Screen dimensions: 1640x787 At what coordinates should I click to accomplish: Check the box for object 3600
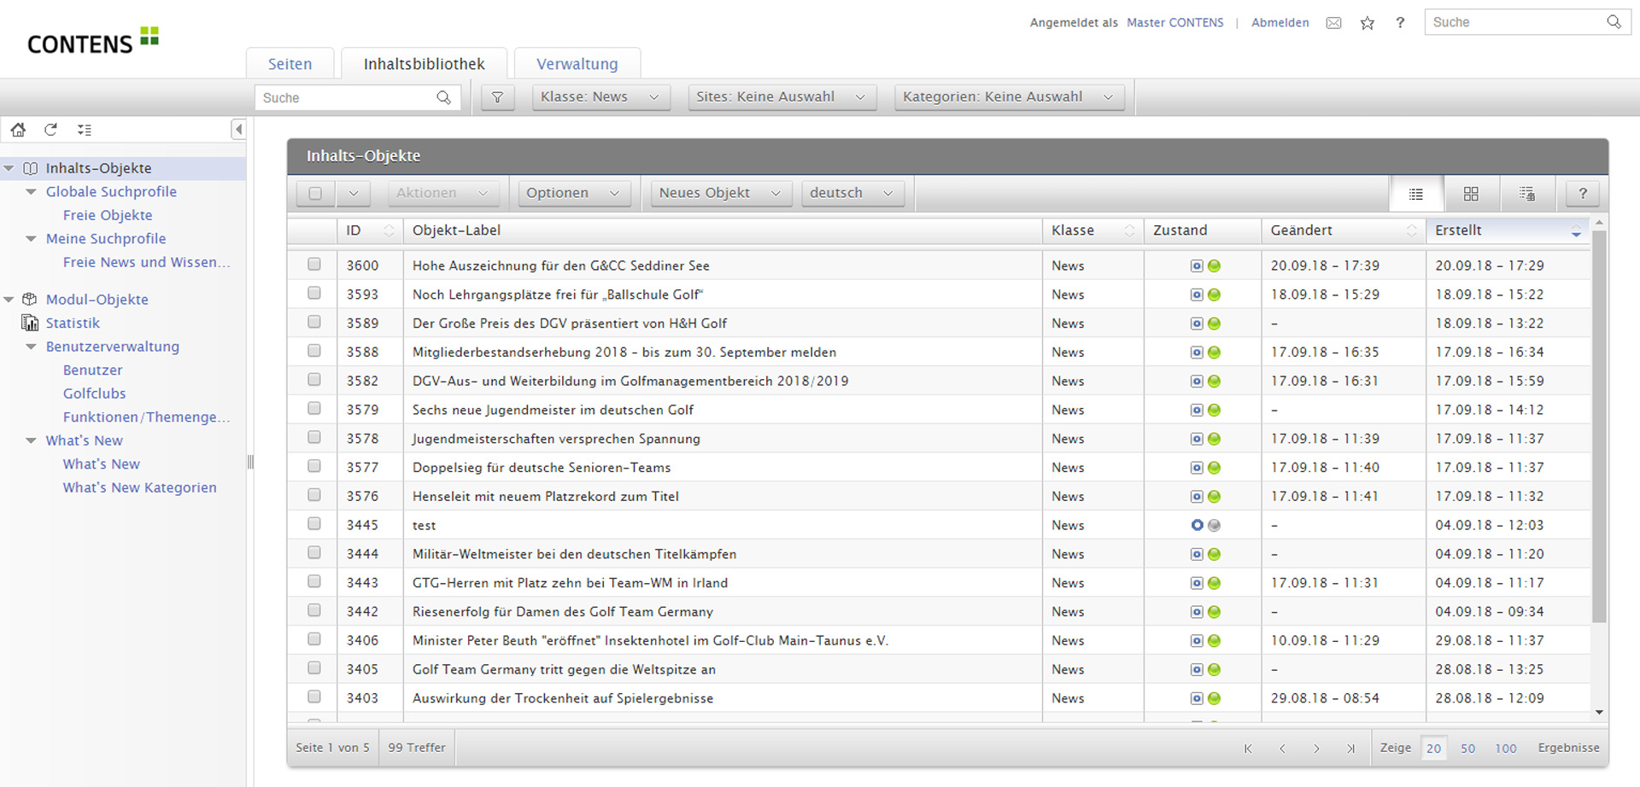314,265
